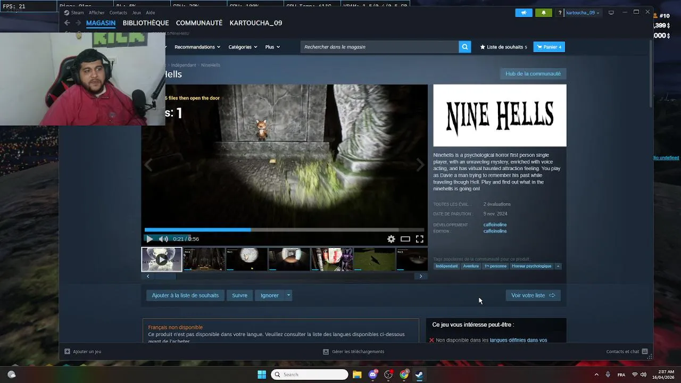This screenshot has width=681, height=383.
Task: Play the trailer video
Action: [x=150, y=239]
